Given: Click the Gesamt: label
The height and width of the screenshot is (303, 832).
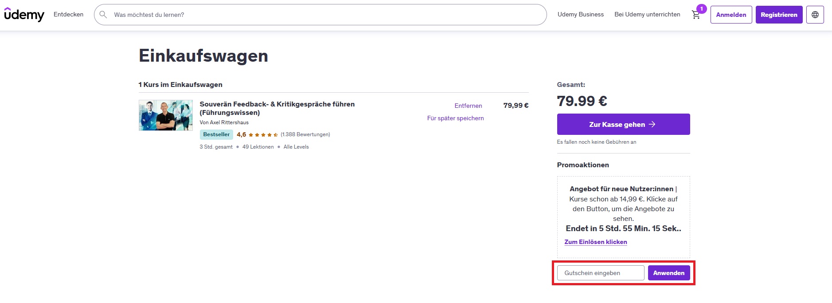Looking at the screenshot, I should [x=571, y=85].
